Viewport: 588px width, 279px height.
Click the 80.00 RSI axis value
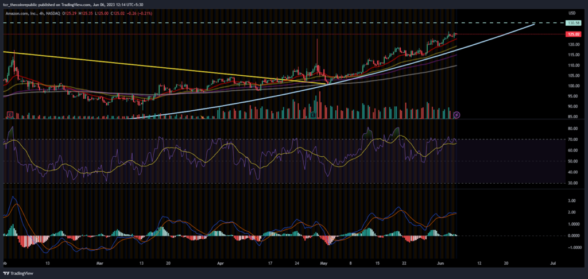574,128
